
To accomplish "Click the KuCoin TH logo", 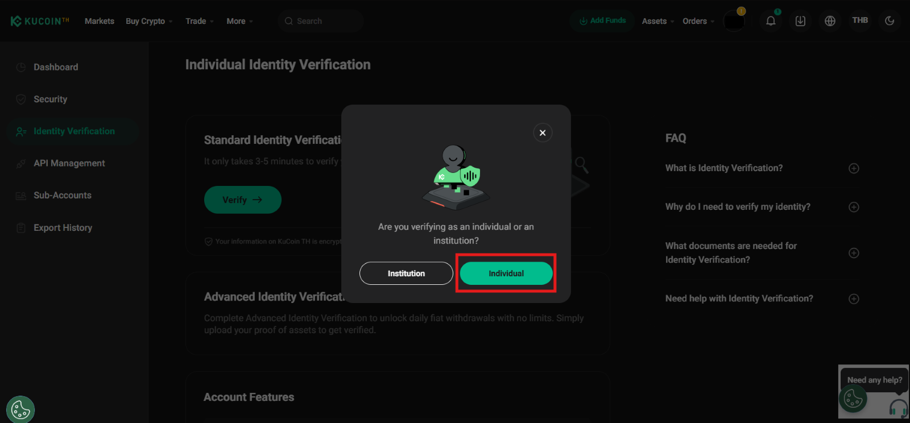I will click(x=40, y=21).
